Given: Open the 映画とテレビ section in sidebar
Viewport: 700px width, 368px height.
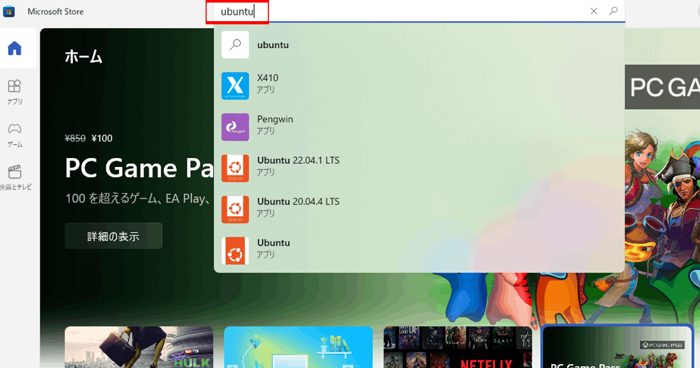Looking at the screenshot, I should tap(15, 178).
